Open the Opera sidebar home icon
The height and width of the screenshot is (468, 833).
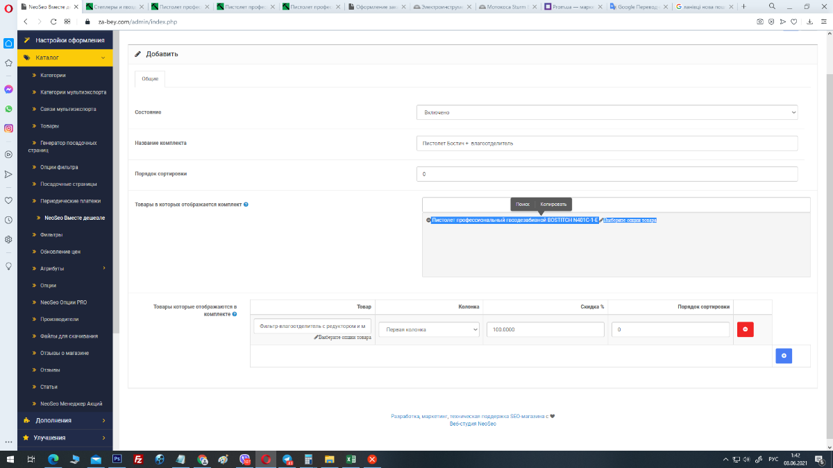tap(8, 43)
